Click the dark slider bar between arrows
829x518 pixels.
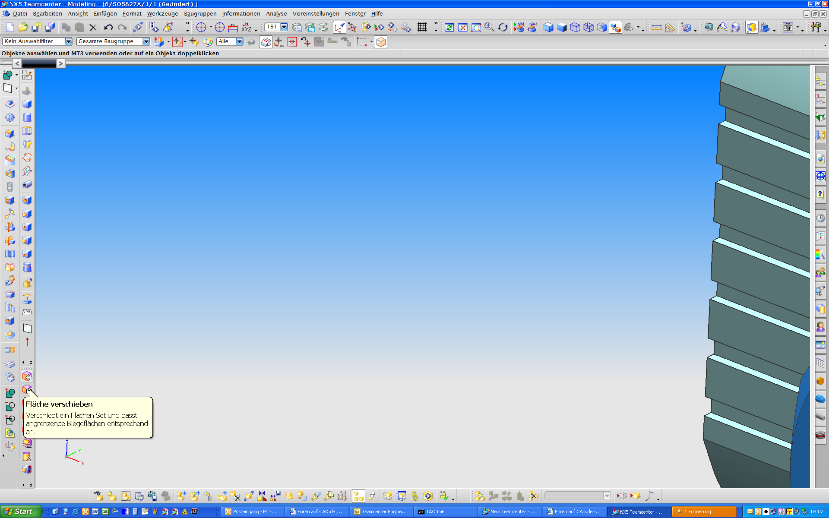point(39,64)
